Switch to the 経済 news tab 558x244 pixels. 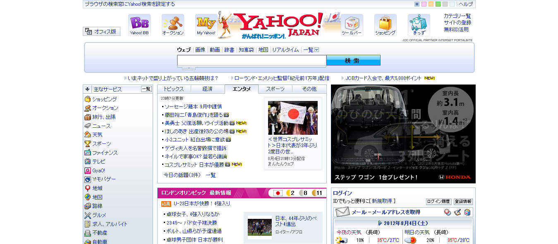tap(208, 89)
